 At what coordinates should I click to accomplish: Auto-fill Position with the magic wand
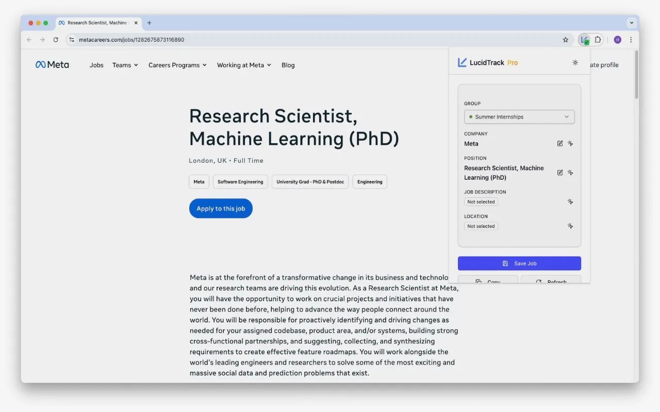[x=570, y=173]
